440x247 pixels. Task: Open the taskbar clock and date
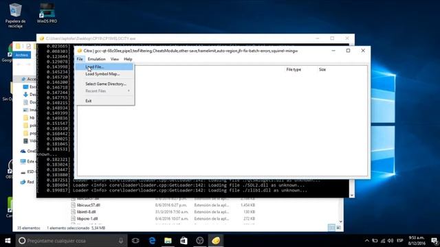pos(417,241)
